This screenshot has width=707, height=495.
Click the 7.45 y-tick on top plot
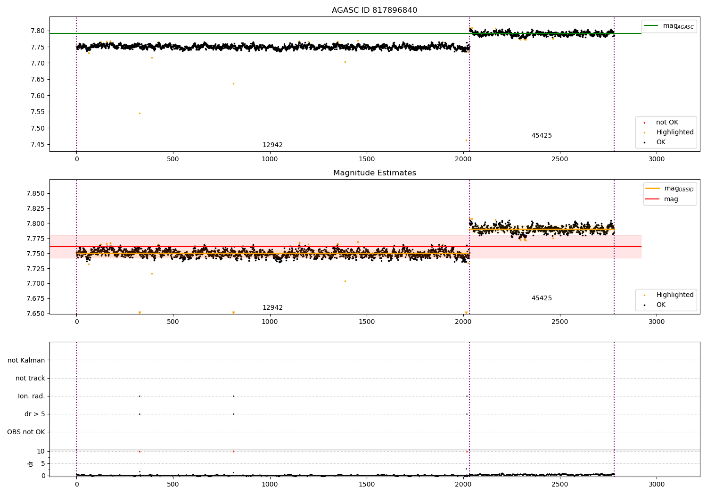(x=38, y=144)
